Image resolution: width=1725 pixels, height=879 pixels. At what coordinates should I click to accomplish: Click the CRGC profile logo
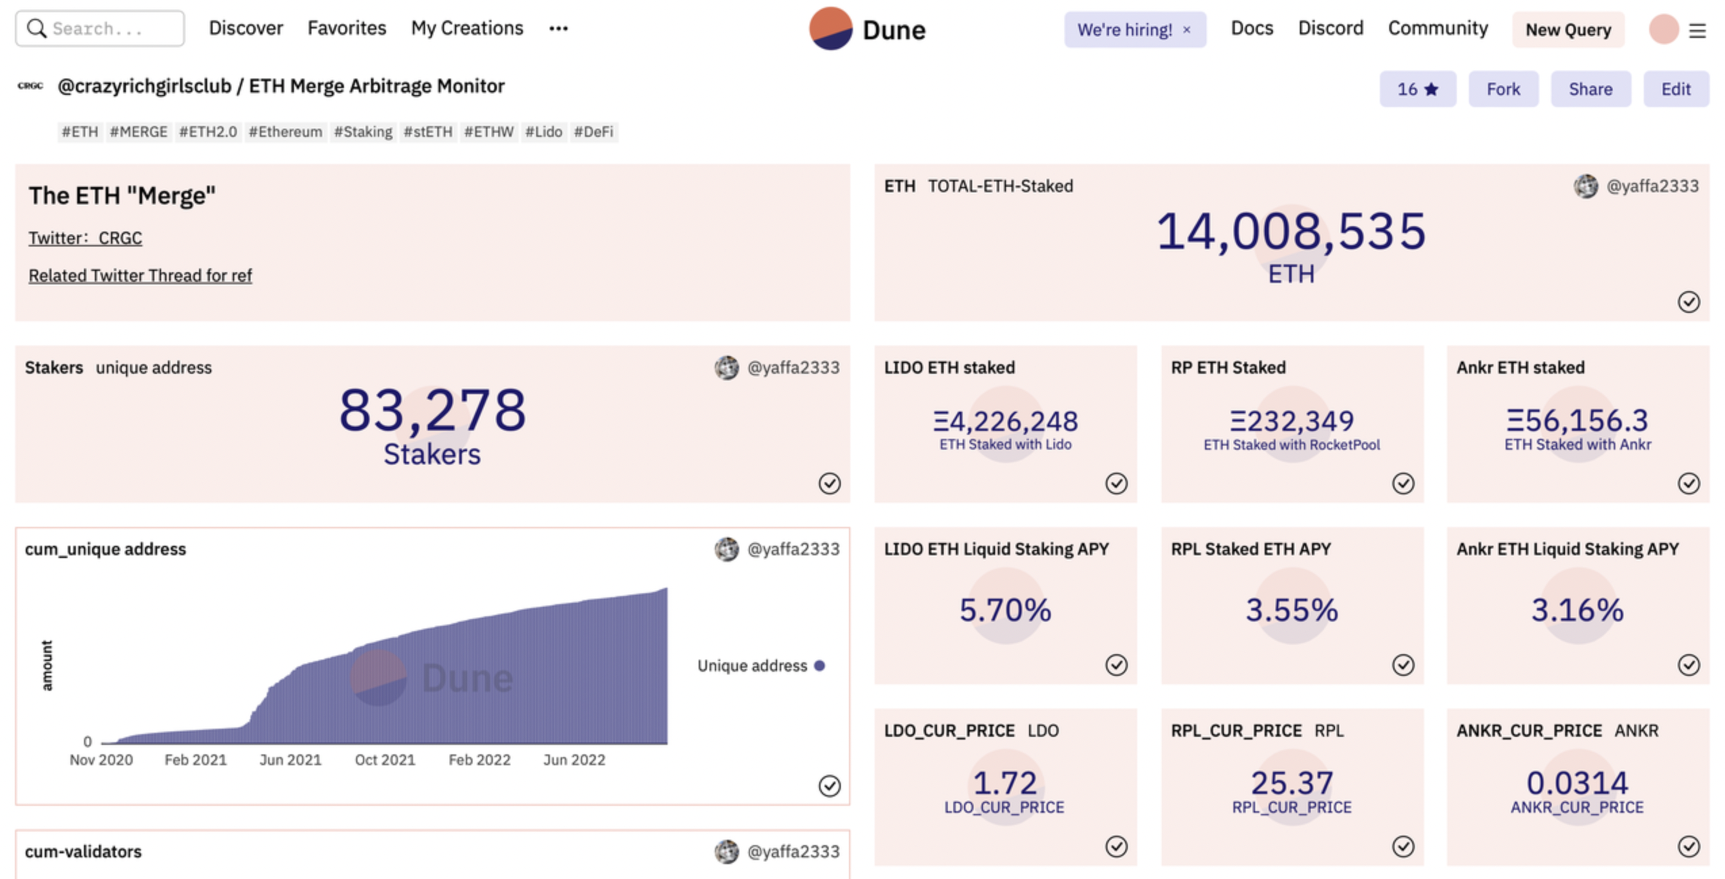point(30,86)
